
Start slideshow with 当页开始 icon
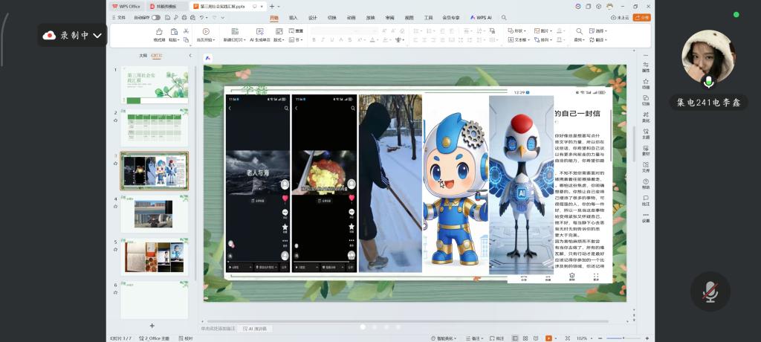[x=205, y=32]
